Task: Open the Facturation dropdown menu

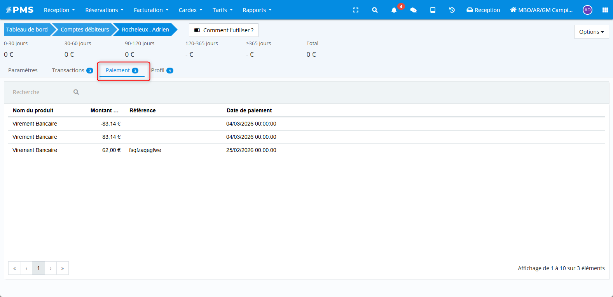Action: pyautogui.click(x=151, y=10)
